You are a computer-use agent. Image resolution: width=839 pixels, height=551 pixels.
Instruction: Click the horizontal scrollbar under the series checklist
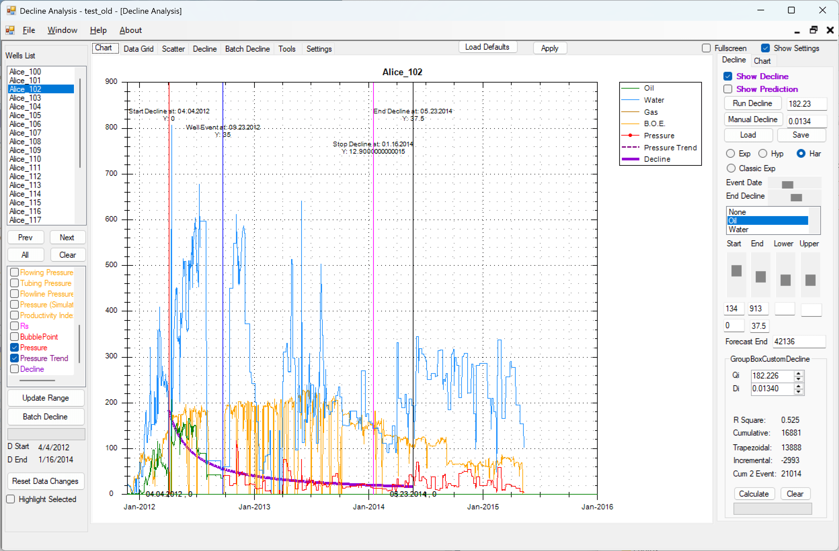point(37,380)
